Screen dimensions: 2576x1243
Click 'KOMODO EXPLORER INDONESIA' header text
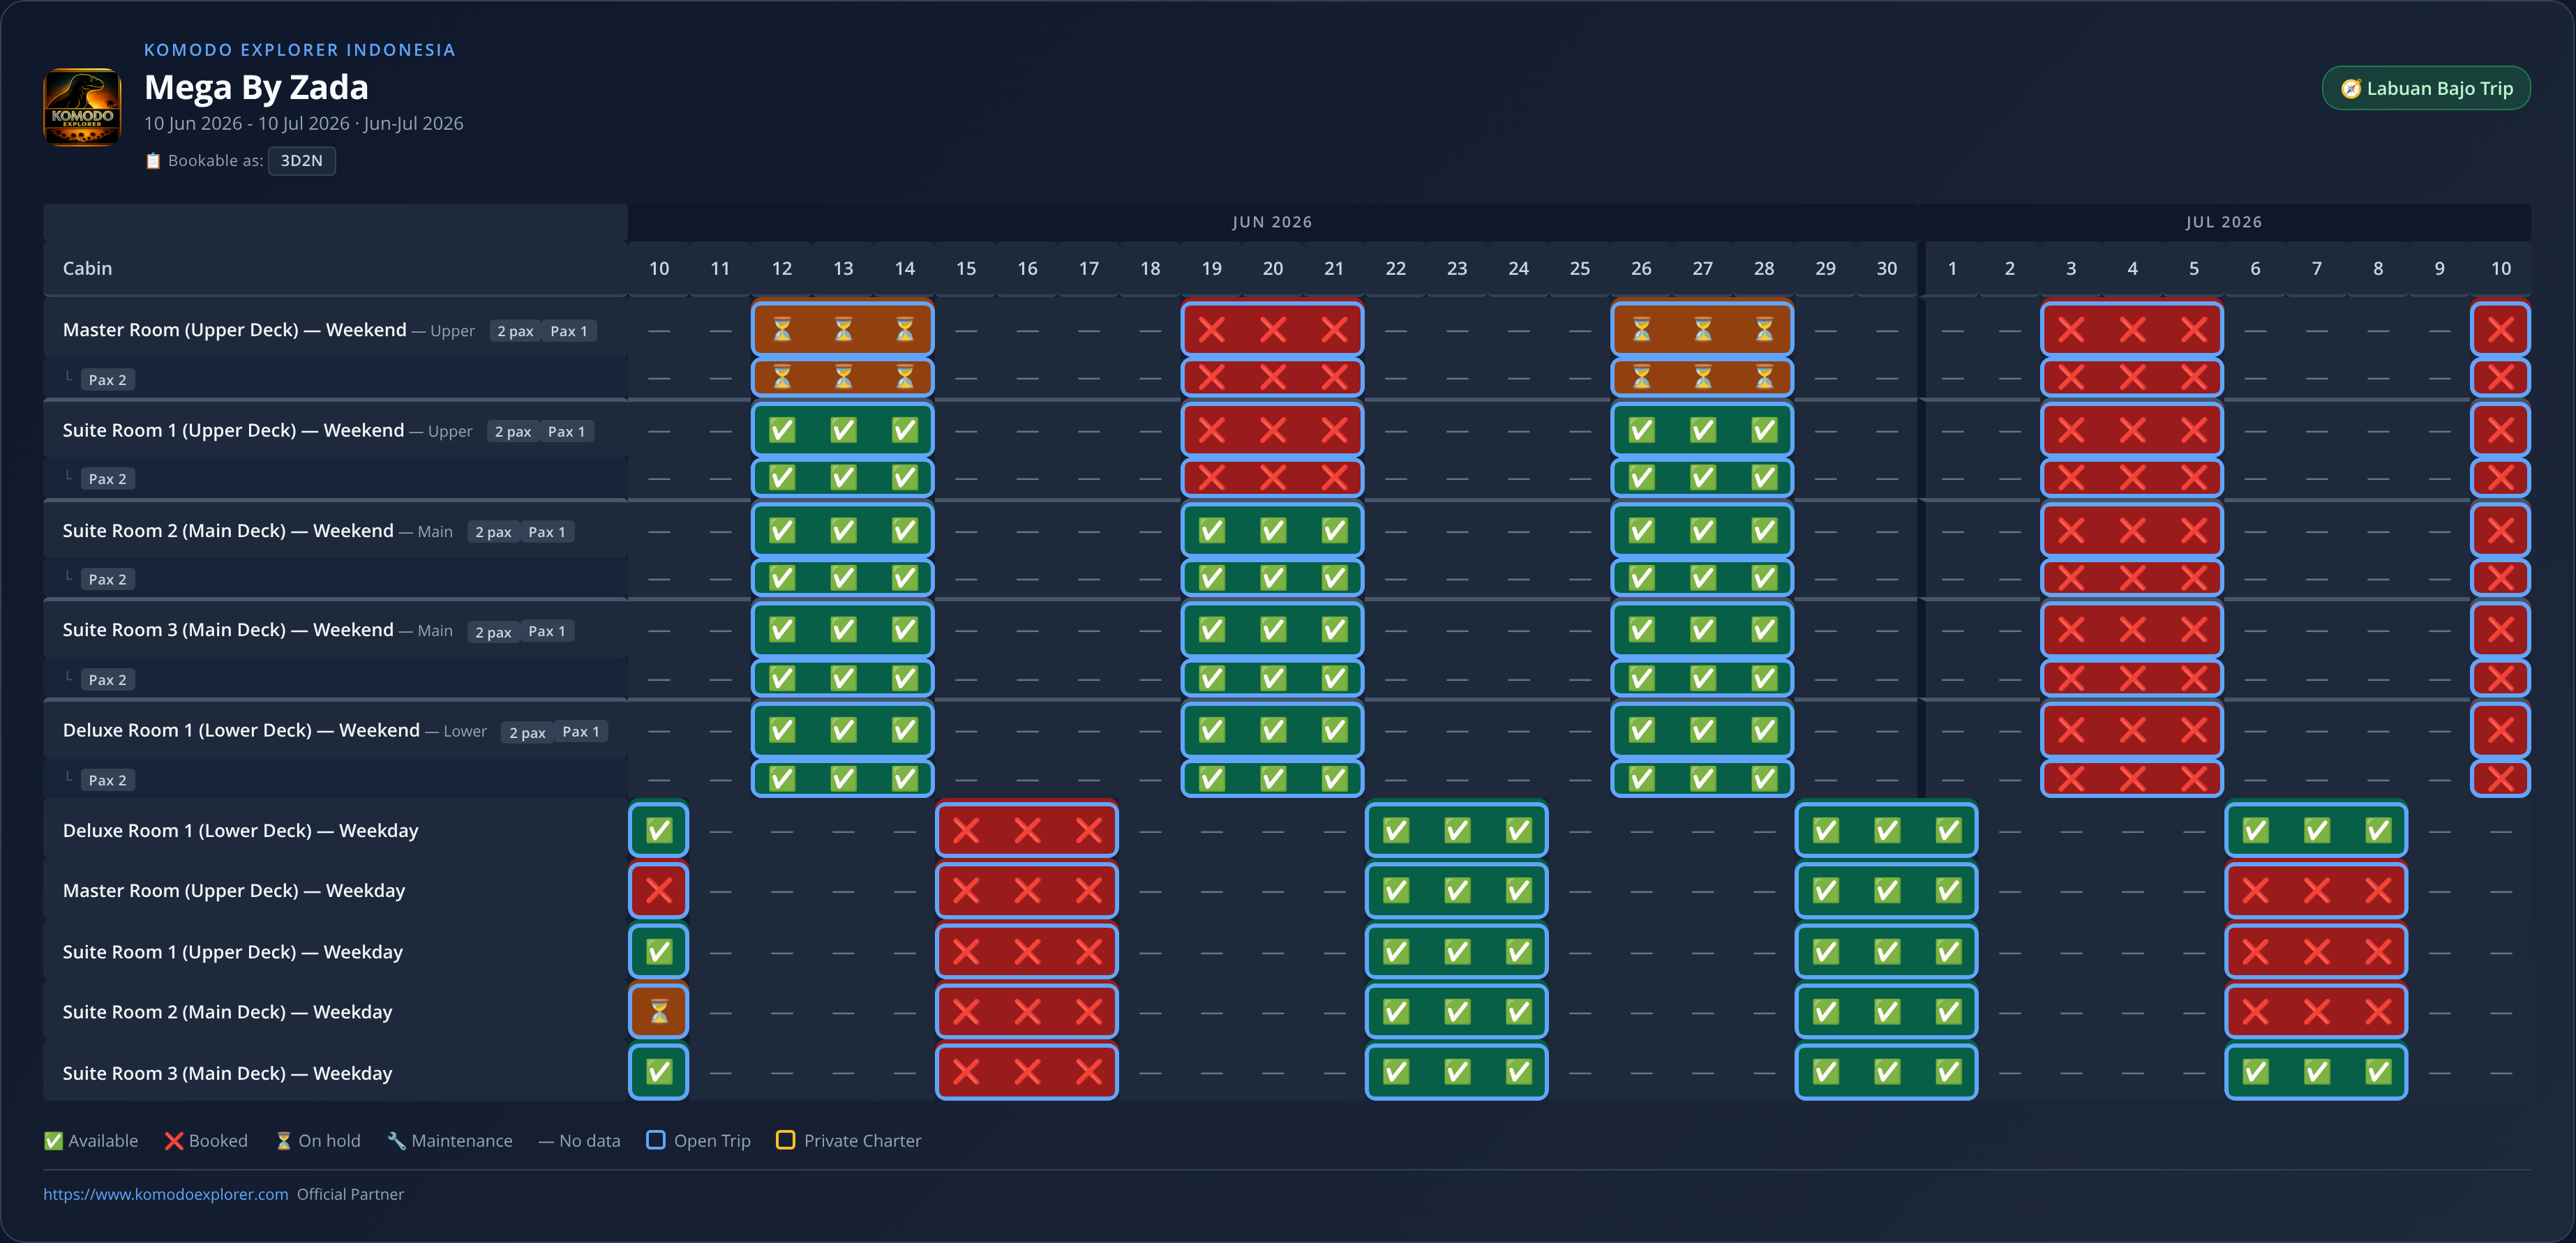[x=299, y=50]
